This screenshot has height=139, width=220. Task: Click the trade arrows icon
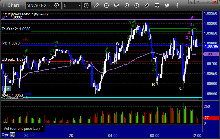click(x=147, y=5)
